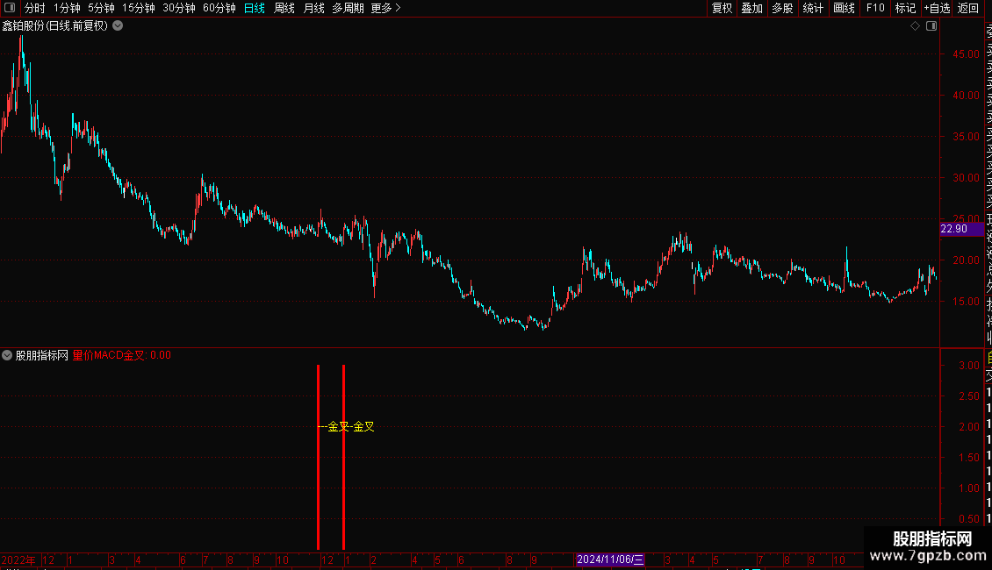Click the 返回 back button

tap(968, 8)
